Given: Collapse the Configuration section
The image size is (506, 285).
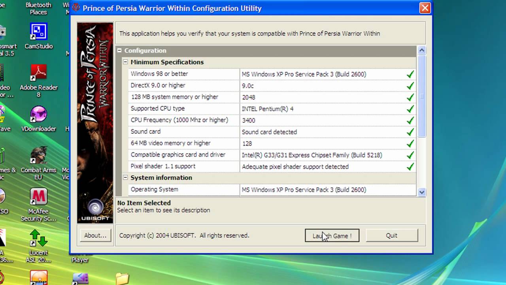Looking at the screenshot, I should click(x=119, y=51).
